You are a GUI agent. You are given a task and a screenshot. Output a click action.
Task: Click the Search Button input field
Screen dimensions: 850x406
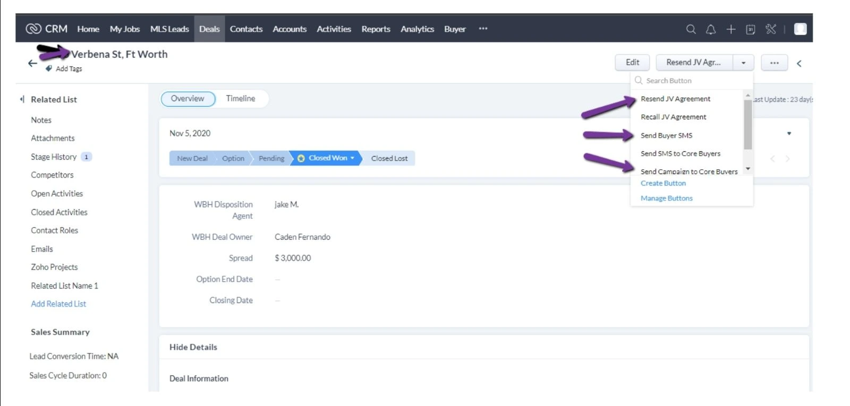click(692, 81)
